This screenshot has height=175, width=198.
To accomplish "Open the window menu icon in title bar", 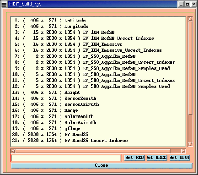I will coord(4,4).
